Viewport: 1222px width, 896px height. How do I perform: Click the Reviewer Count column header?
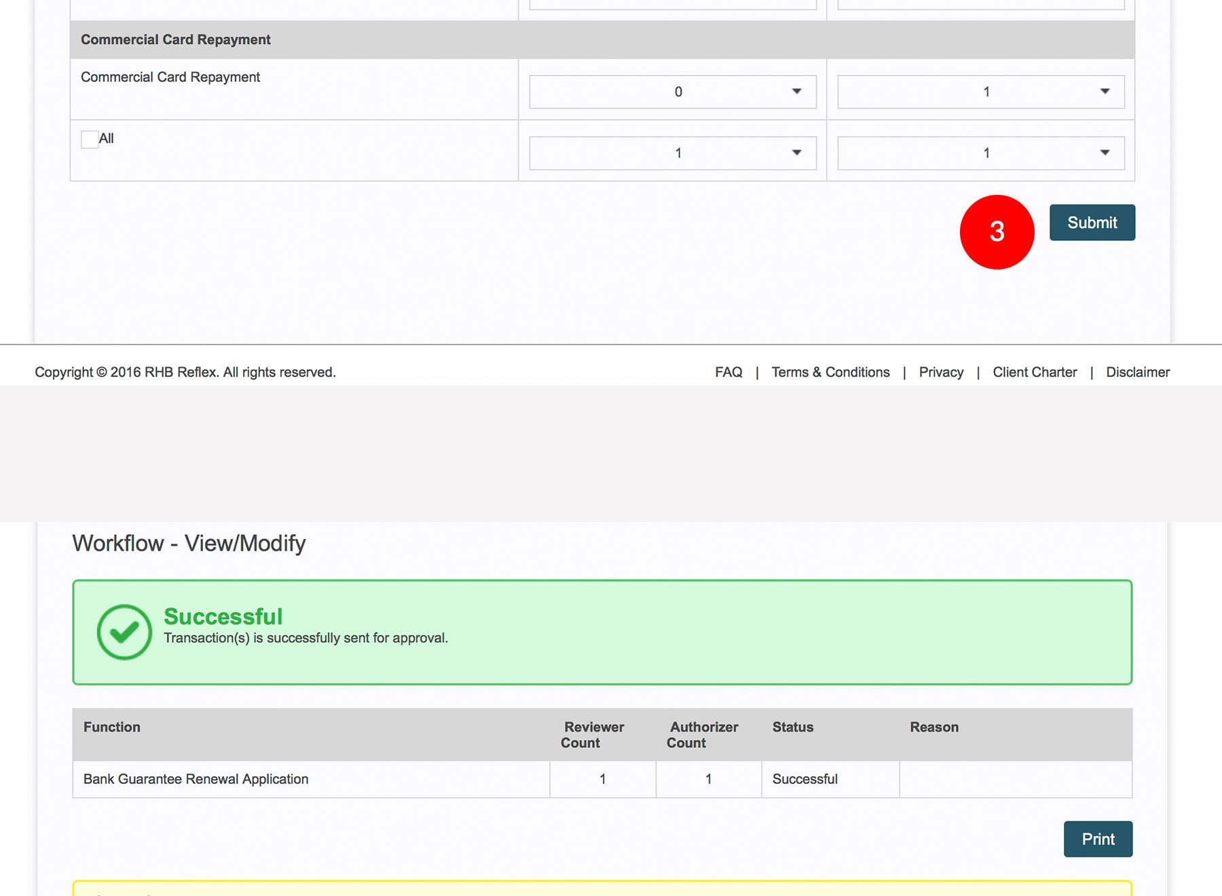point(593,734)
